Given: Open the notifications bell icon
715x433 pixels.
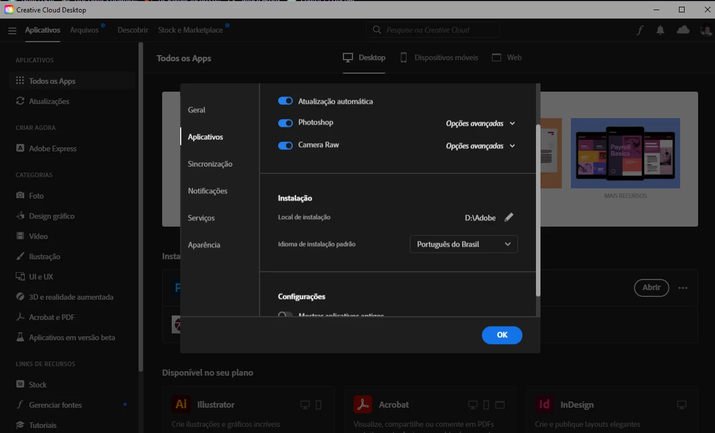Looking at the screenshot, I should click(660, 30).
